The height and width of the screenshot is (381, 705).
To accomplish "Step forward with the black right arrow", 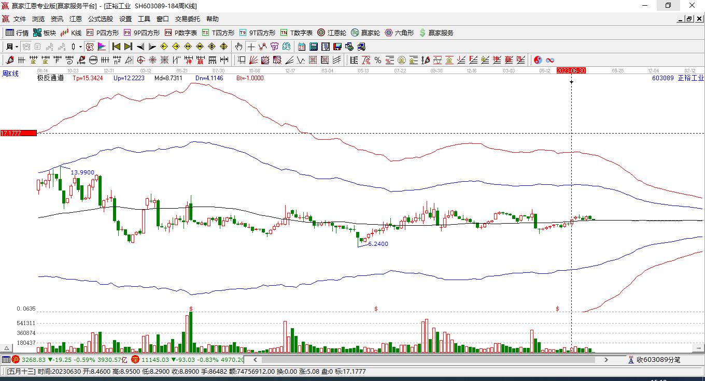I will click(x=152, y=47).
